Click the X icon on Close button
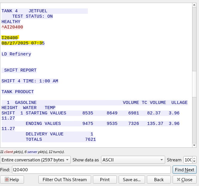 coord(179,180)
